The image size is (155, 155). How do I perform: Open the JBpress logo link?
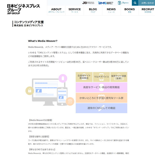88,3
